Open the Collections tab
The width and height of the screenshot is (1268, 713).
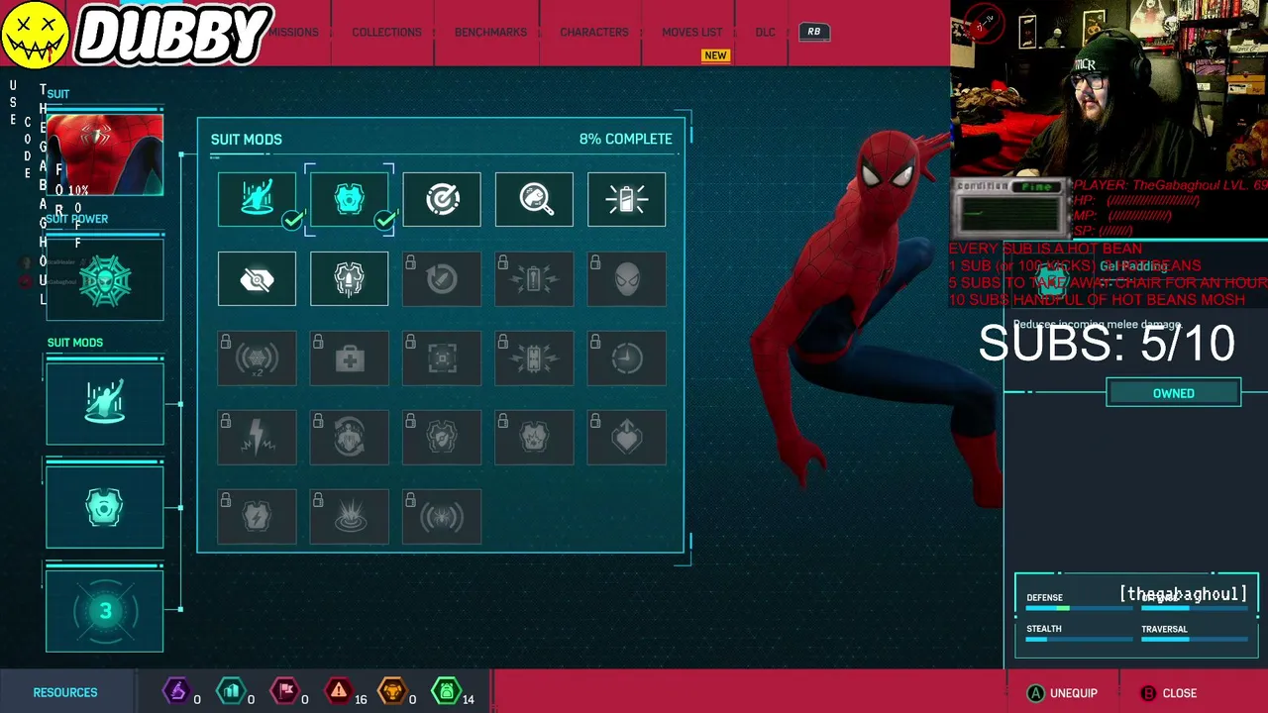(386, 32)
